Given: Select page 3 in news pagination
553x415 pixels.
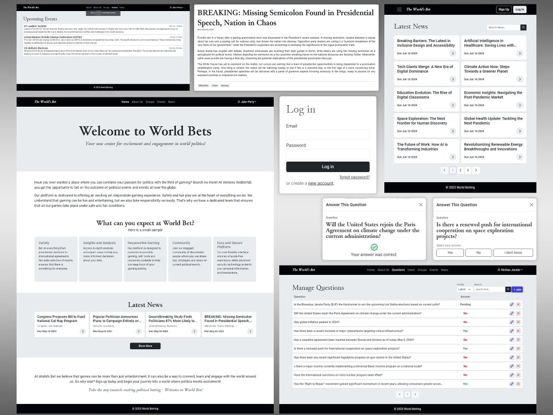Looking at the screenshot, I should [x=468, y=170].
